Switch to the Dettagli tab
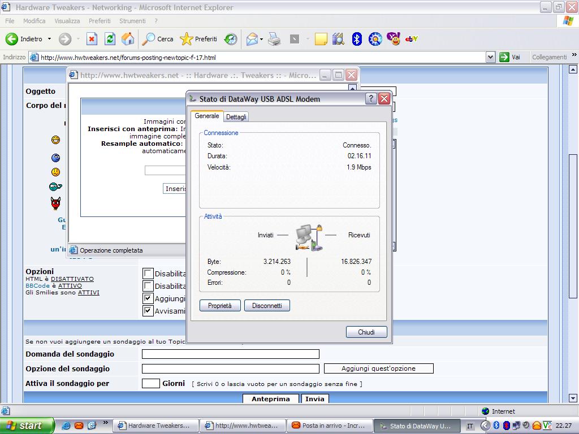 [236, 116]
